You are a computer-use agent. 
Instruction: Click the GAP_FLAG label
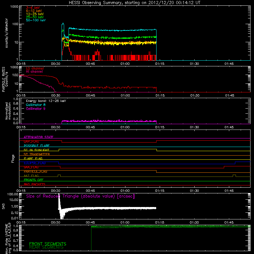31,141
